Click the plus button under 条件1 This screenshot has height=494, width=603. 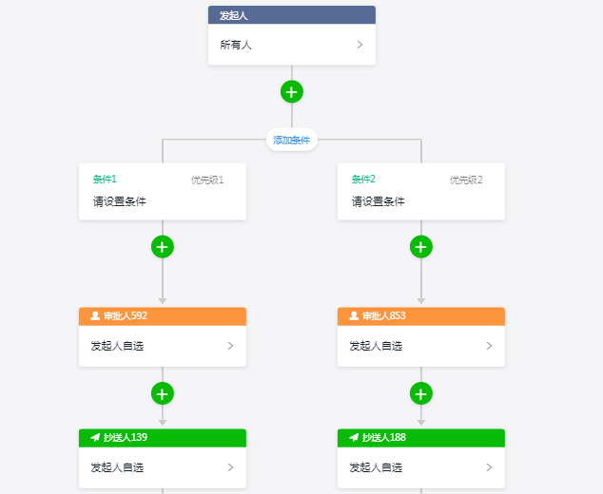point(163,247)
